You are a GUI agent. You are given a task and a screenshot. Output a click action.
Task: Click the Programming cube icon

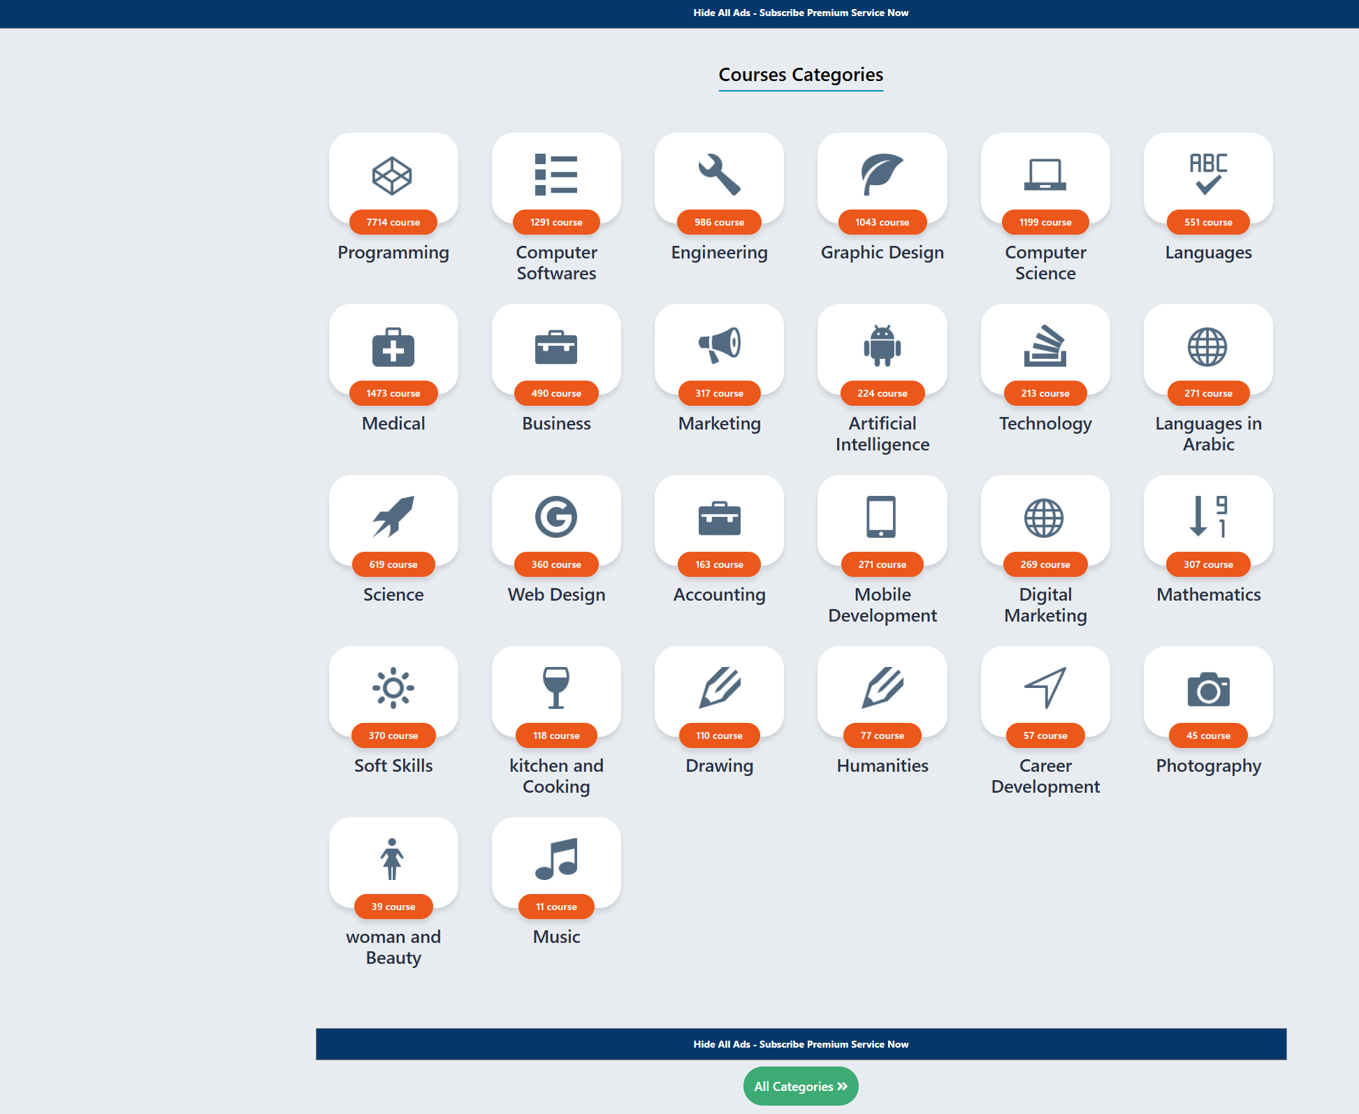tap(393, 175)
